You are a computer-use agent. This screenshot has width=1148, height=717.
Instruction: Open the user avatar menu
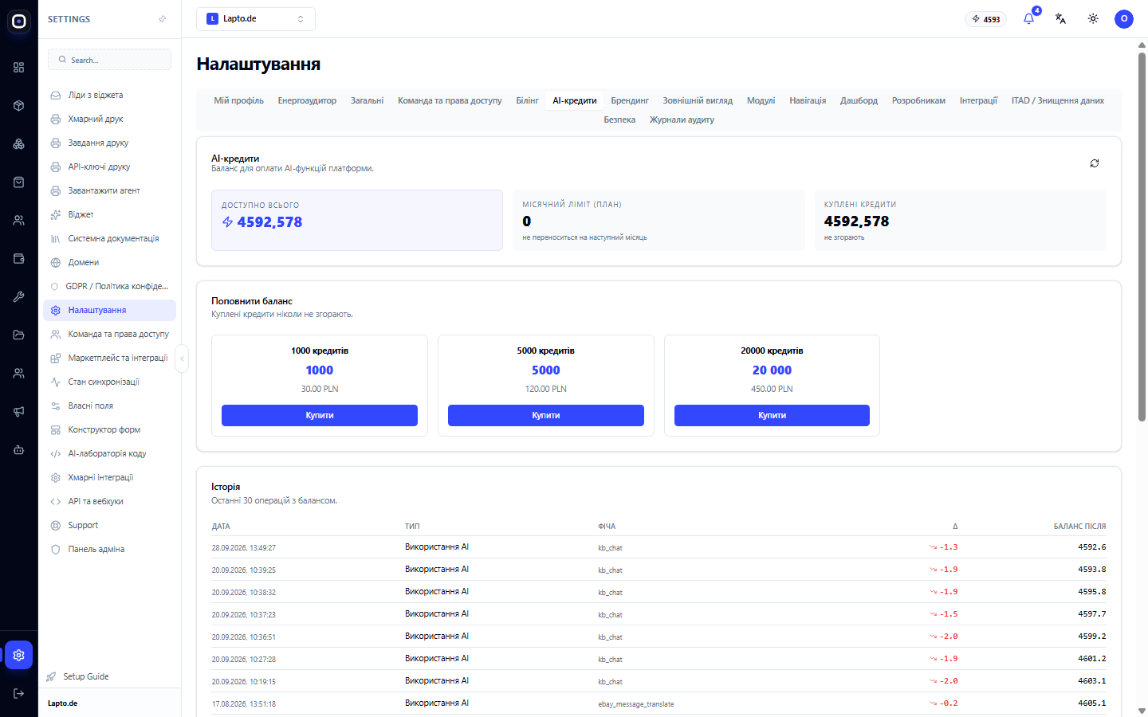(x=1124, y=19)
